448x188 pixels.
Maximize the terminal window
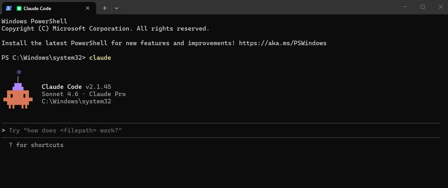tap(423, 7)
